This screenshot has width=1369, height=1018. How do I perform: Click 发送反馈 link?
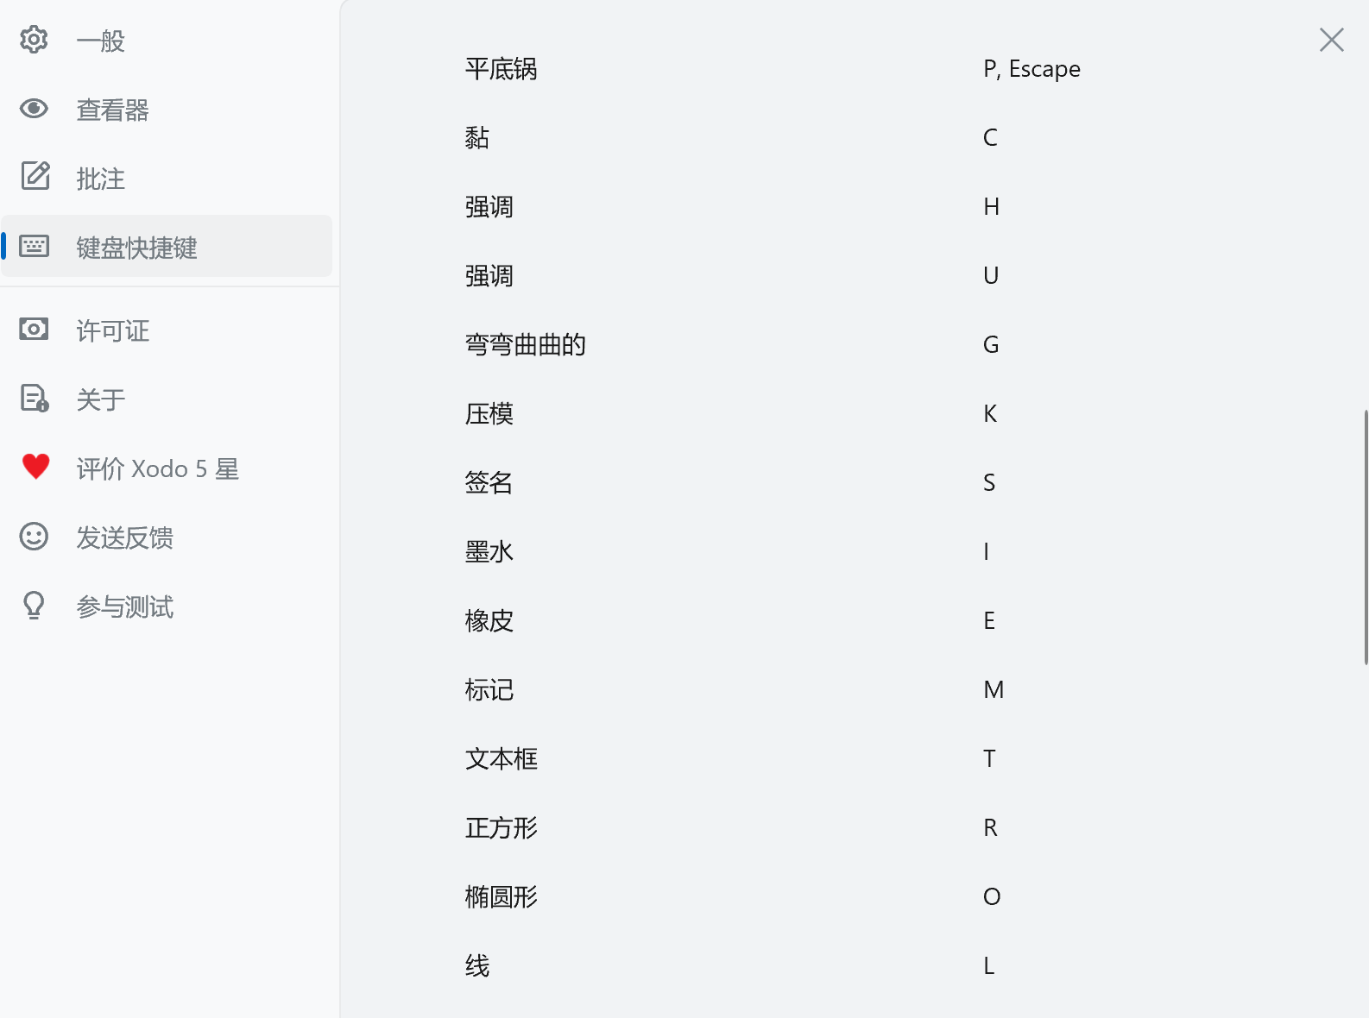pyautogui.click(x=124, y=537)
